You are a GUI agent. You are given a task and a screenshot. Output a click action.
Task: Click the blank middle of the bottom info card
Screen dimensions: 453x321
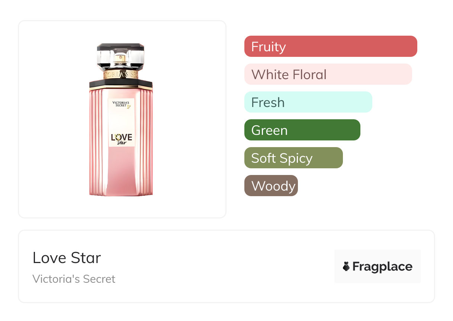click(x=223, y=266)
